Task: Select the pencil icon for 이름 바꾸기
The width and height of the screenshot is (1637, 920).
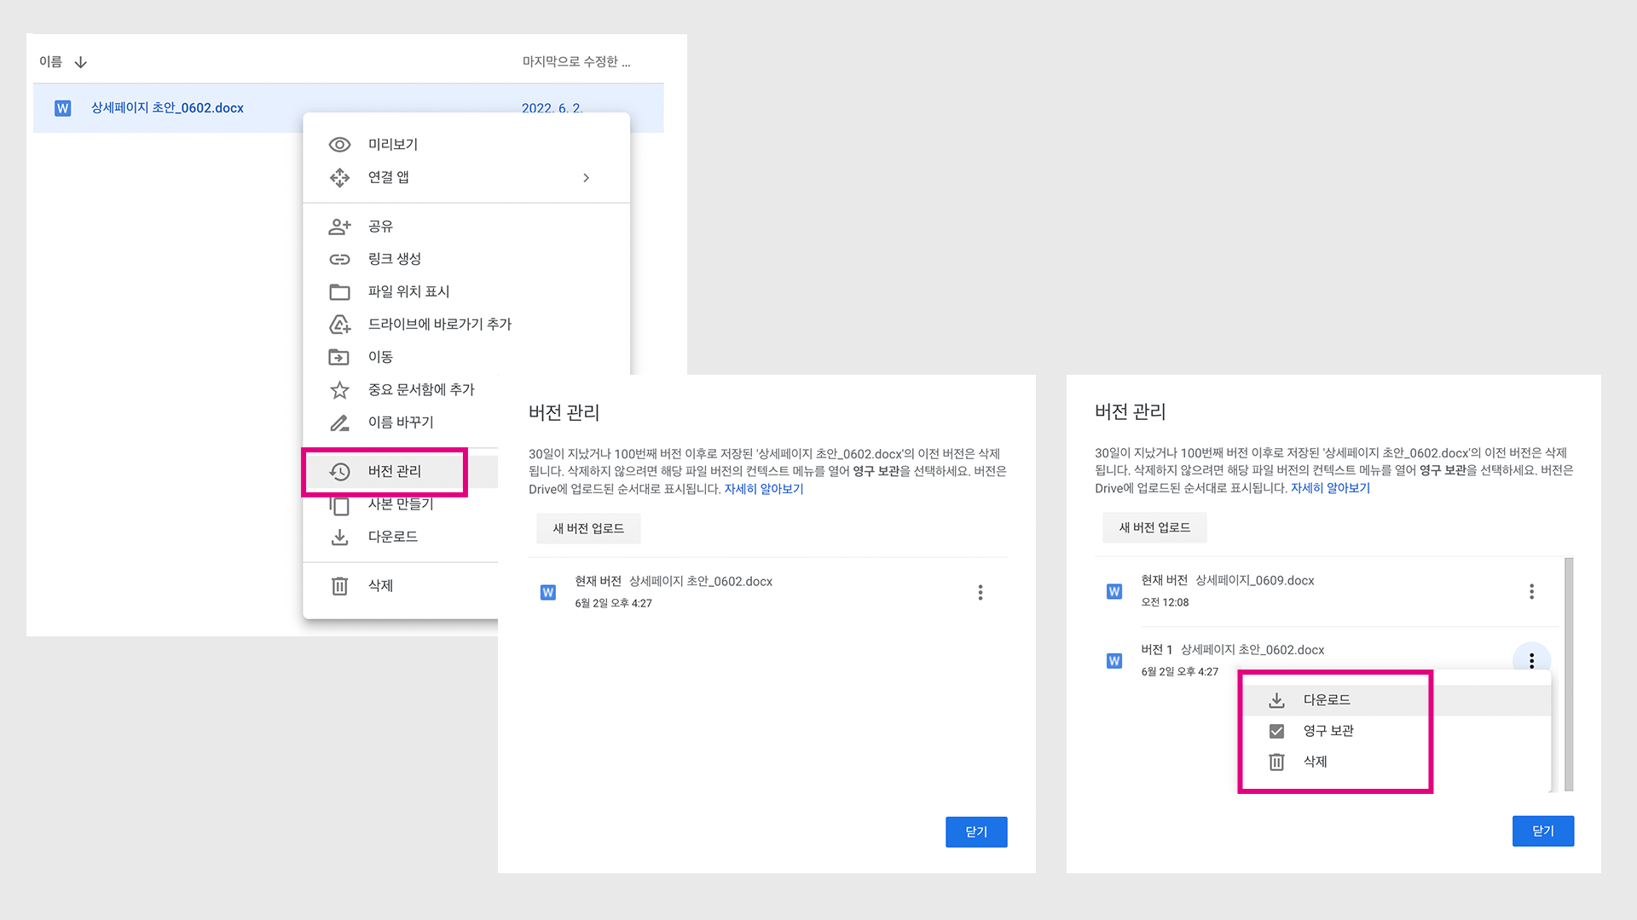Action: tap(340, 422)
